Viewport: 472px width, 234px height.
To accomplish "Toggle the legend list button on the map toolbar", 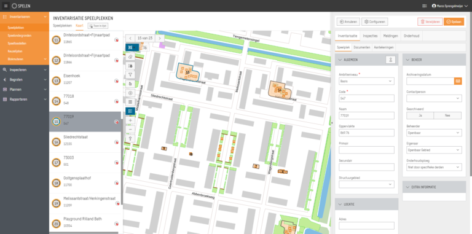I will 130,111.
